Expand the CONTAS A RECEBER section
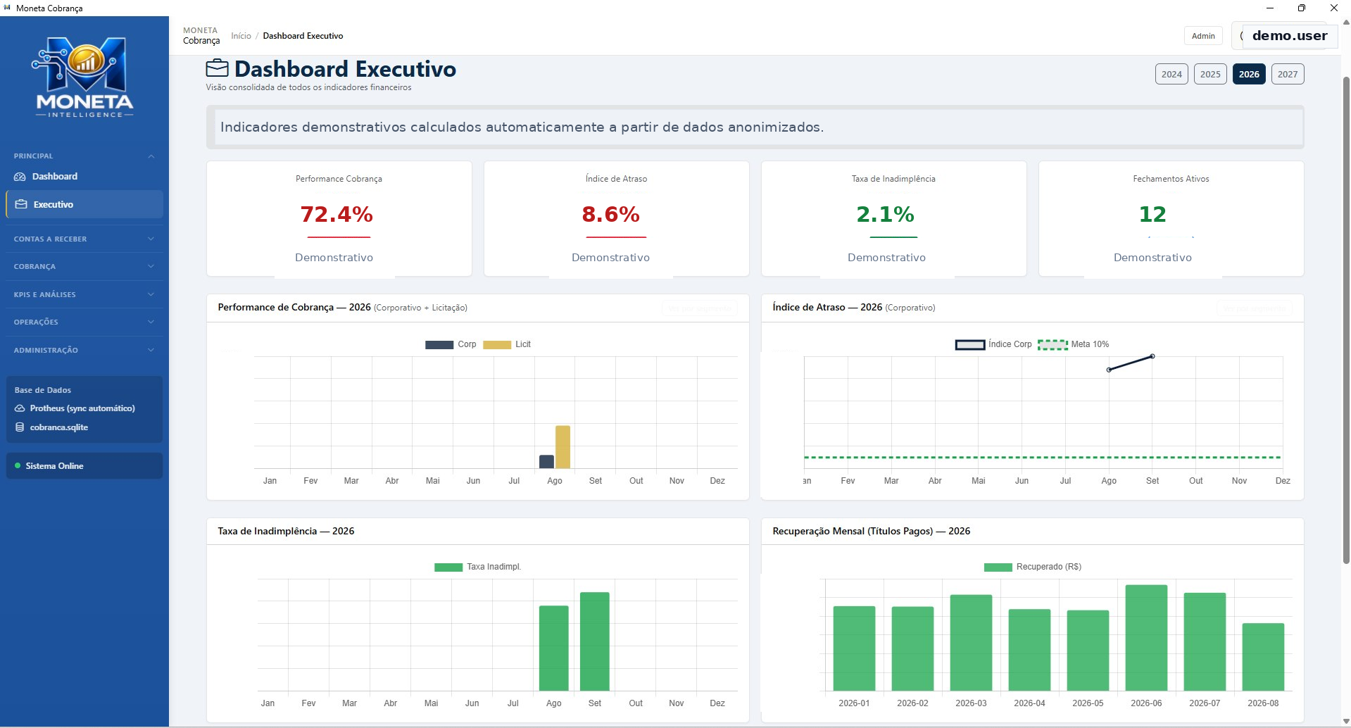The height and width of the screenshot is (728, 1351). 84,239
